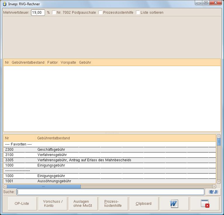Enable Nr. 7002 Postpauschale checkbox
224x215 pixels.
point(54,12)
